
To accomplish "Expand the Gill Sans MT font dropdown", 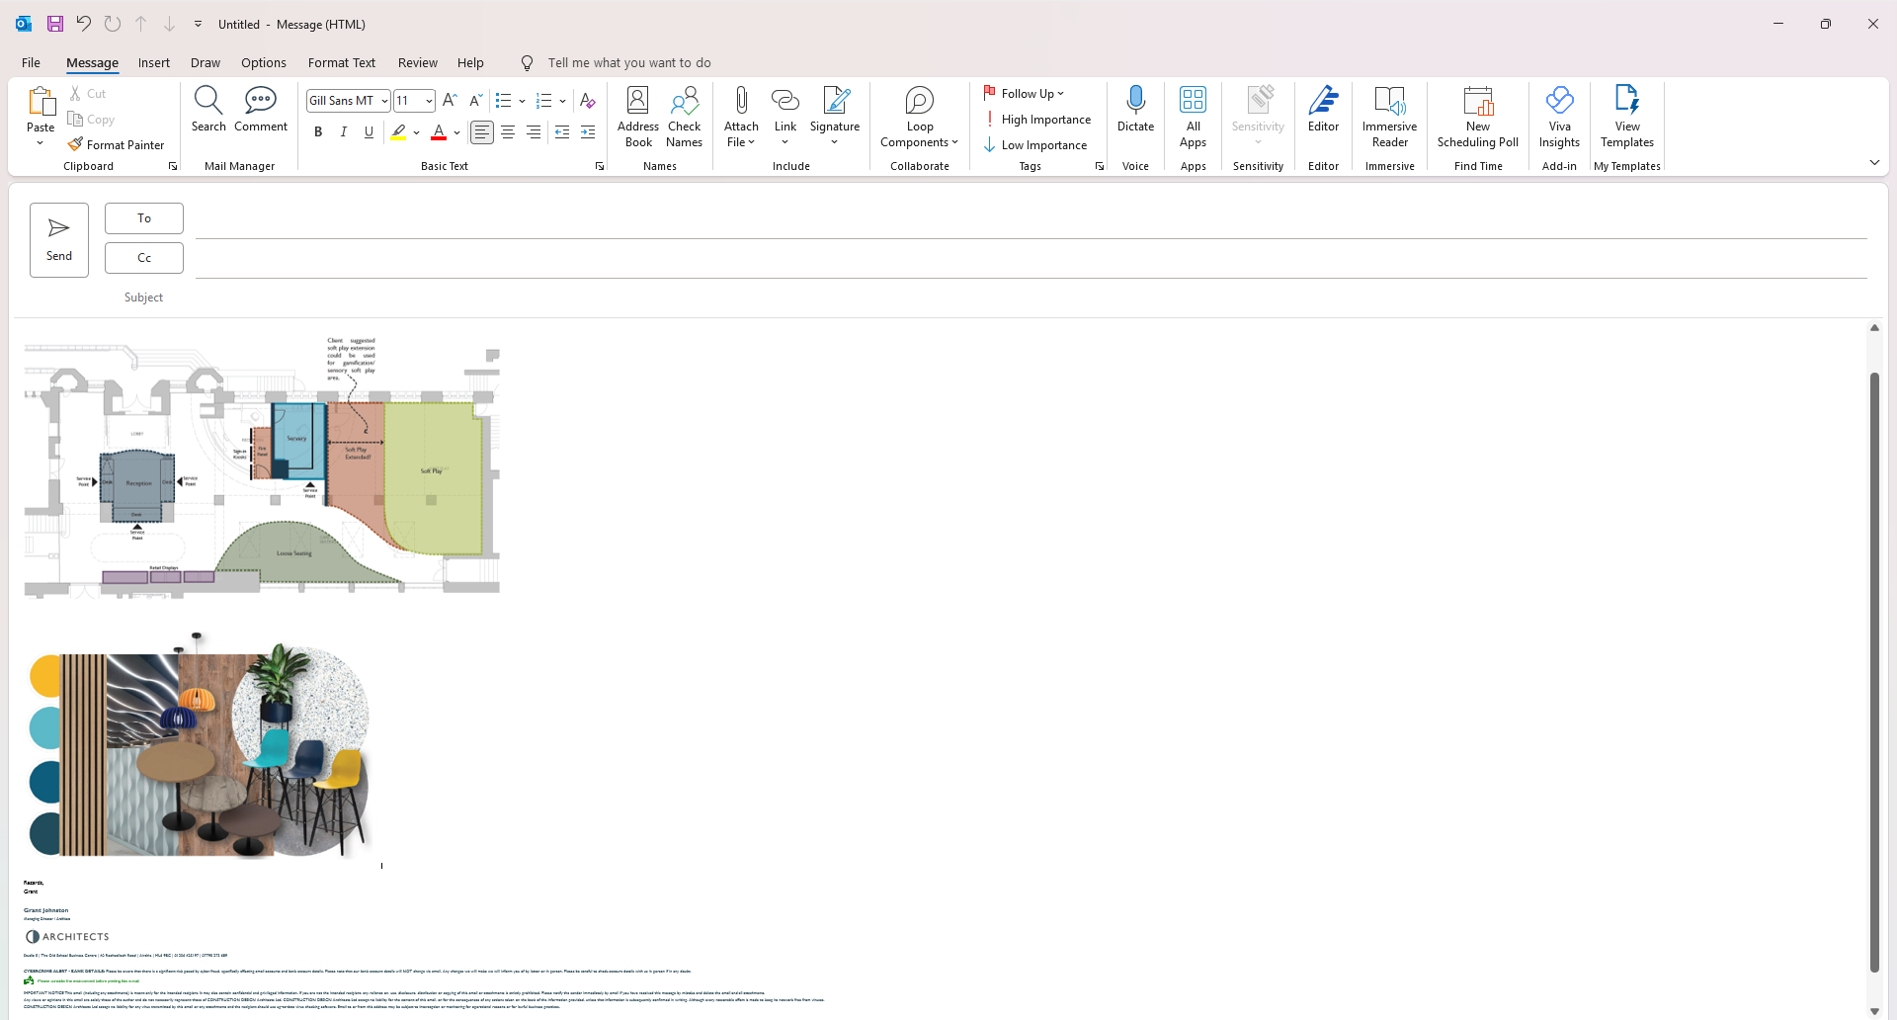I will pyautogui.click(x=384, y=101).
